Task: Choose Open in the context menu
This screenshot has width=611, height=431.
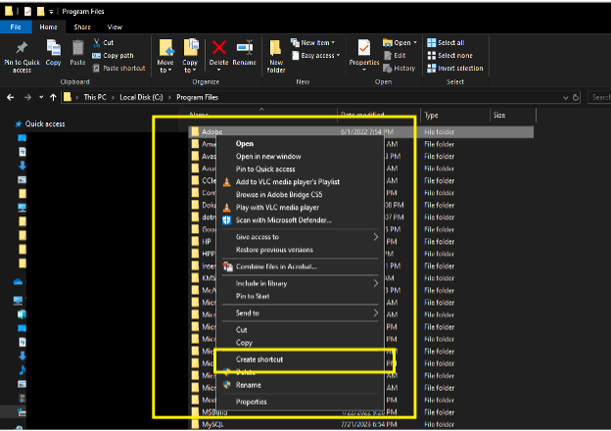Action: click(300, 143)
